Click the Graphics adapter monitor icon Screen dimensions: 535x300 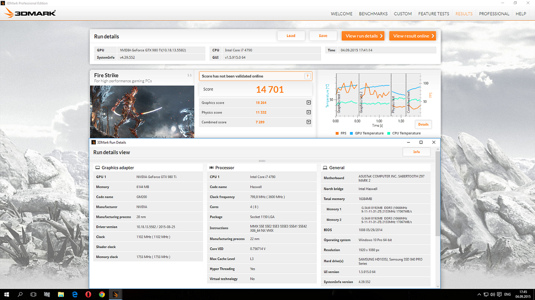point(98,168)
